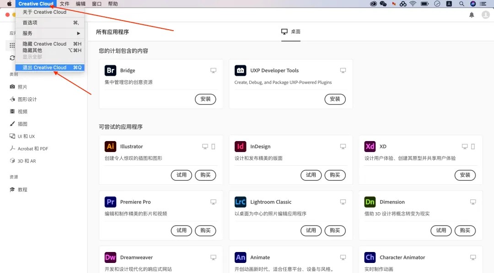Buy Lightroom Classic with 购买
Viewport: 494px width, 273px height.
[x=335, y=231]
